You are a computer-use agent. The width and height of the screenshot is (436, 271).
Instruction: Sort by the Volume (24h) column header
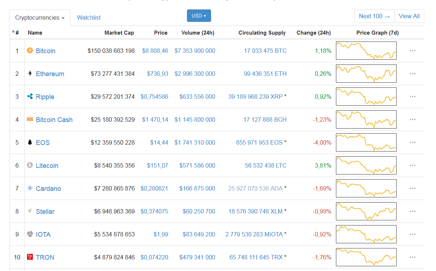(x=198, y=33)
